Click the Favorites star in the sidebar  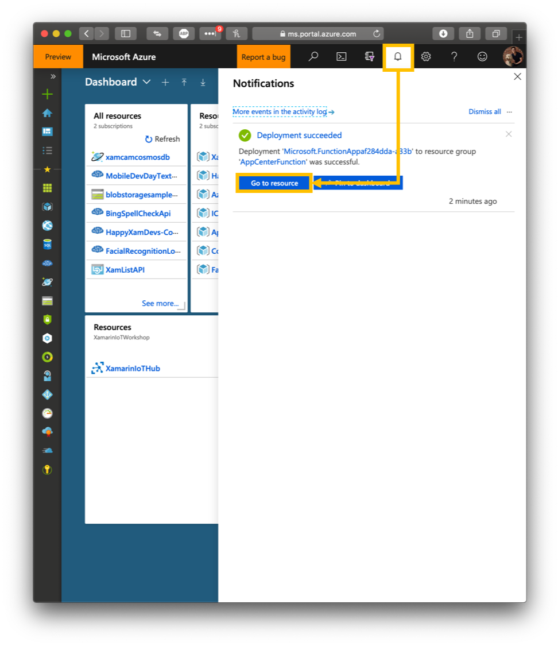(x=47, y=169)
